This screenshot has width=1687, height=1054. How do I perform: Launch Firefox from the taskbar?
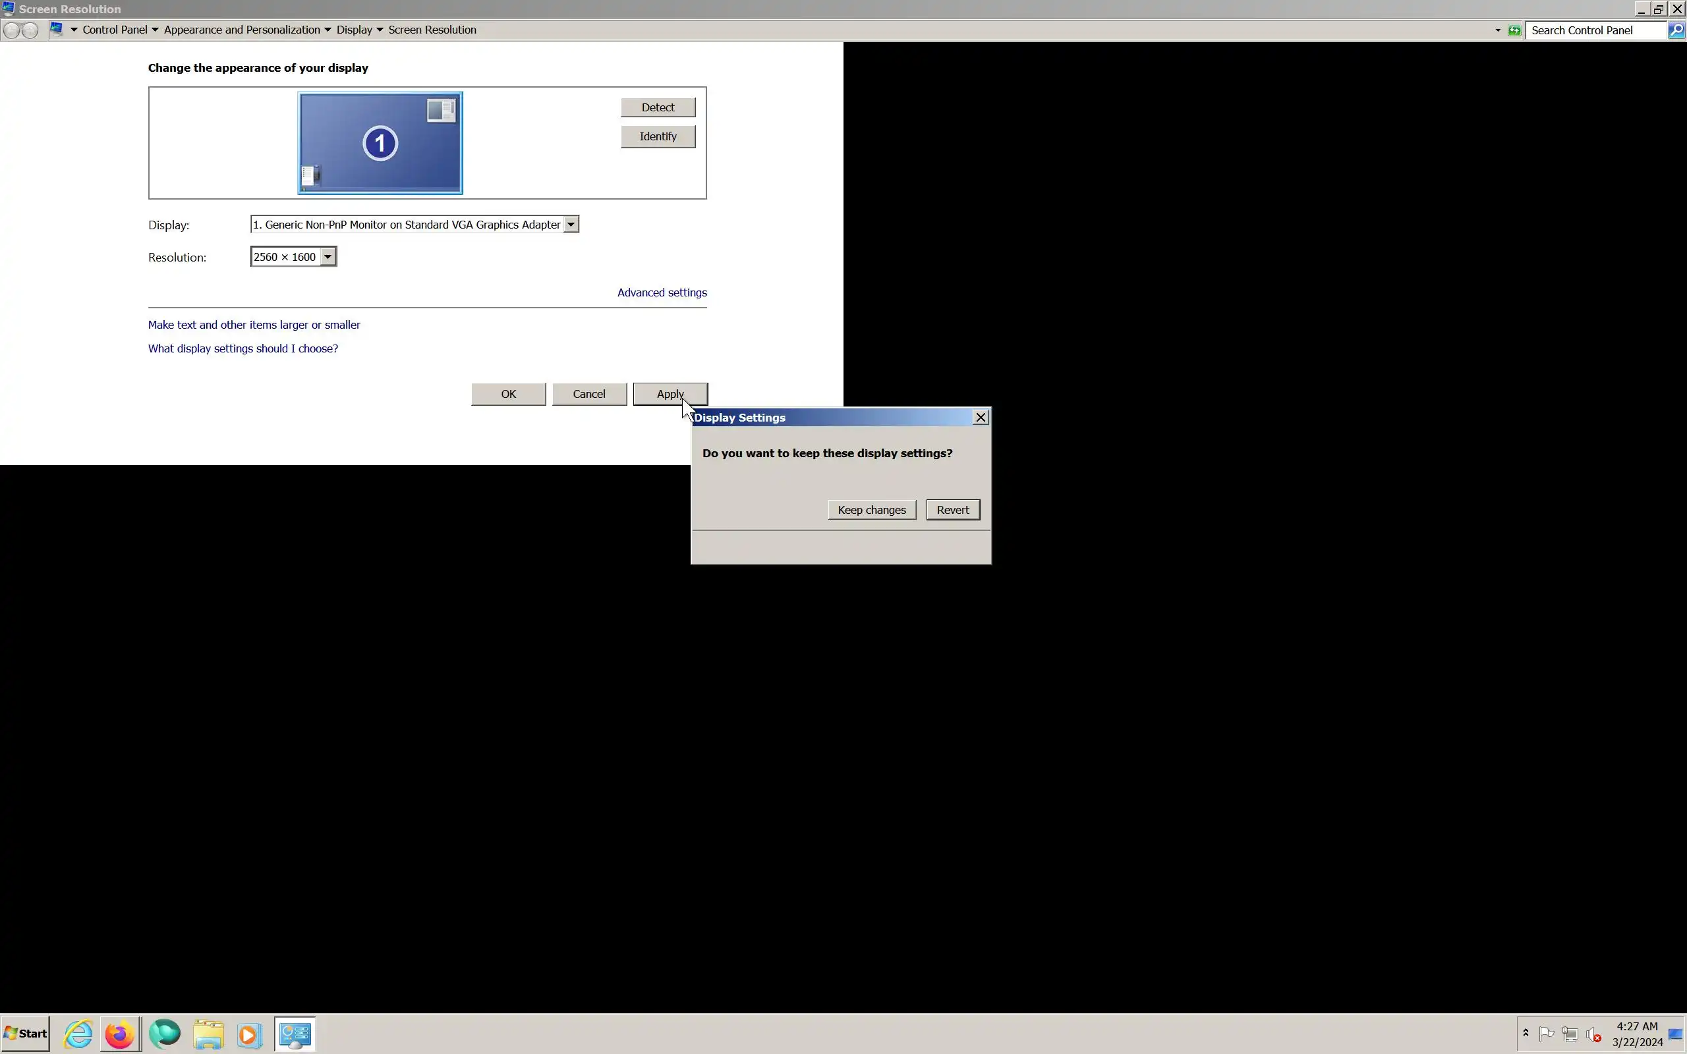click(120, 1033)
